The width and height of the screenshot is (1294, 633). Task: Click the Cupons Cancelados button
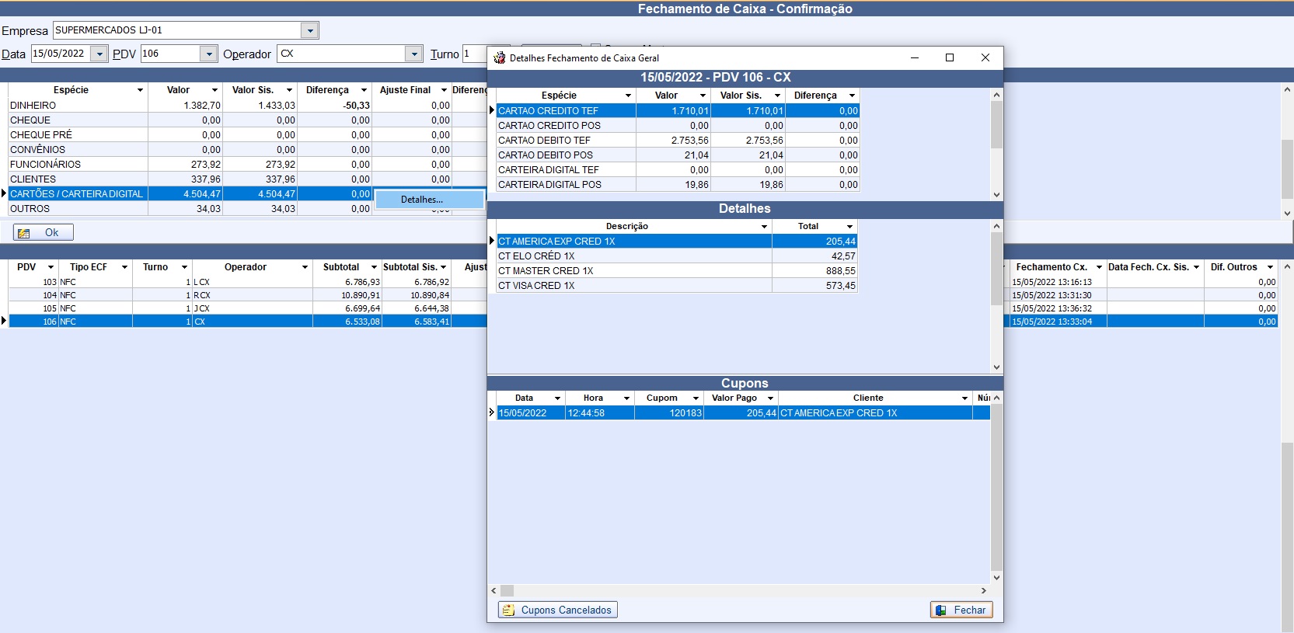click(557, 610)
